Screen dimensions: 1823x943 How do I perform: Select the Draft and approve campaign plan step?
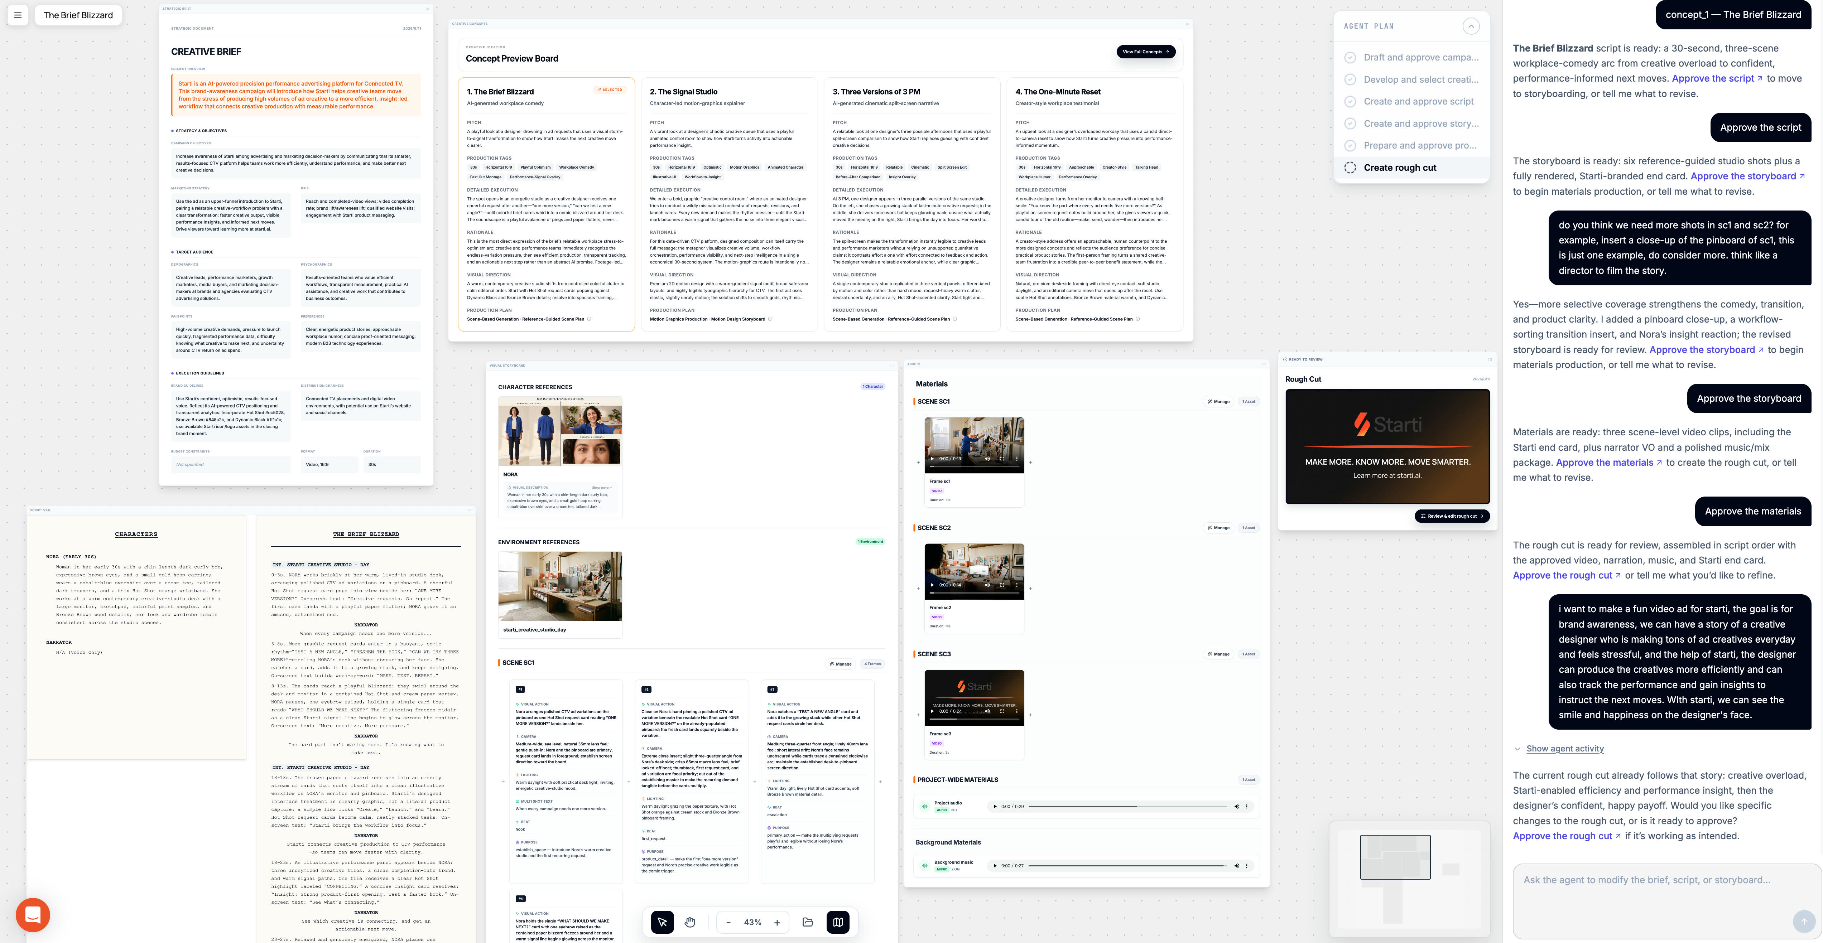pyautogui.click(x=1412, y=57)
